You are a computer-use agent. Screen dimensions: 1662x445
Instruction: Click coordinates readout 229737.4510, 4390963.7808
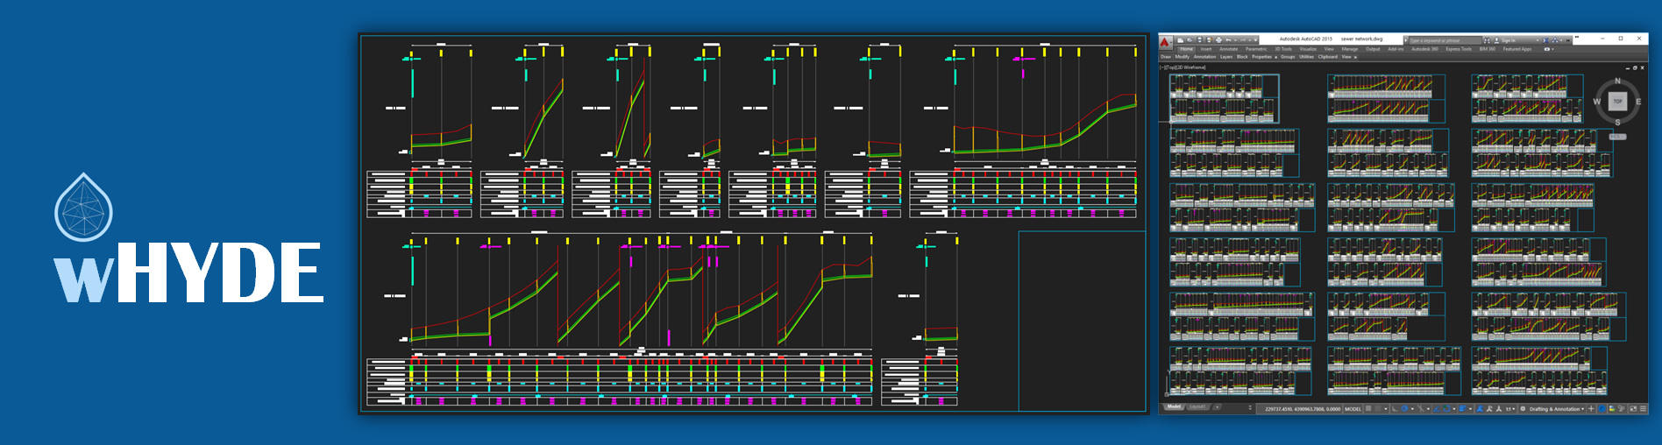point(1303,409)
